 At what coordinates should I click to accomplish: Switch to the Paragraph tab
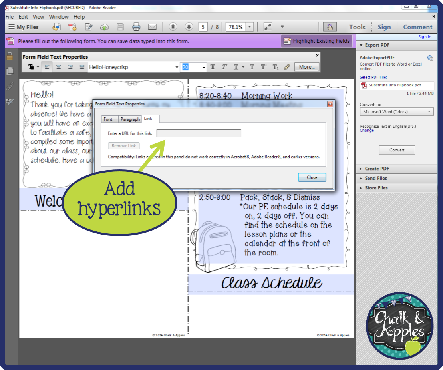point(130,119)
